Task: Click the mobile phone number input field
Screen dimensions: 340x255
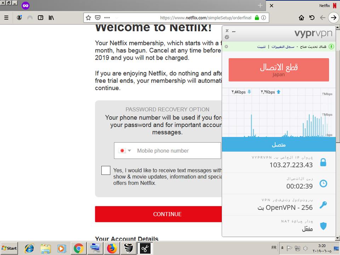Action: pos(170,150)
